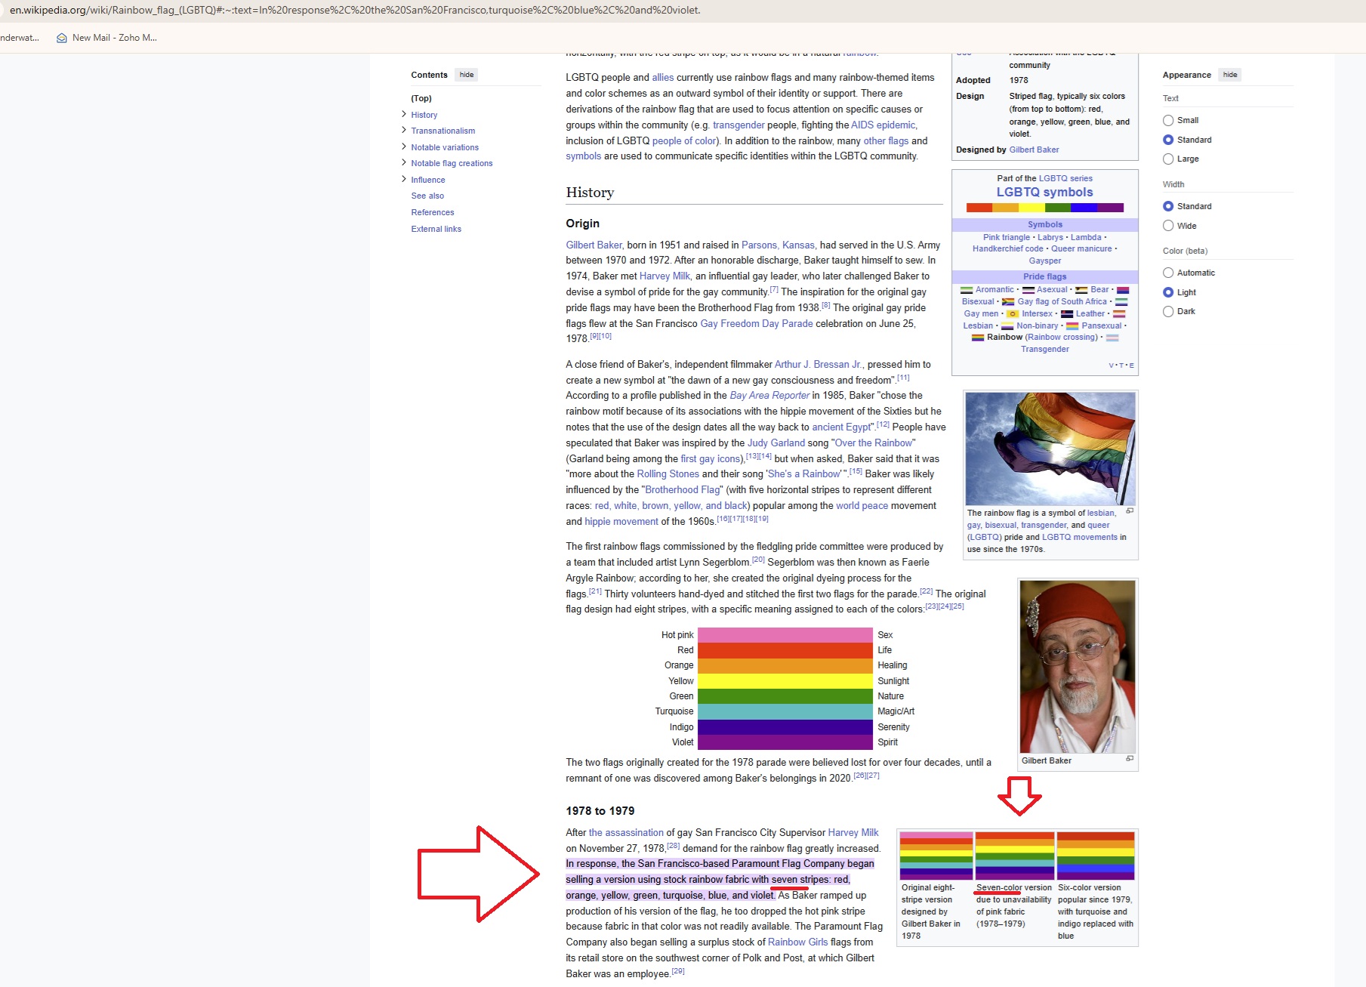This screenshot has height=987, width=1366.
Task: Follow the AIDS epidemic link
Action: point(883,125)
